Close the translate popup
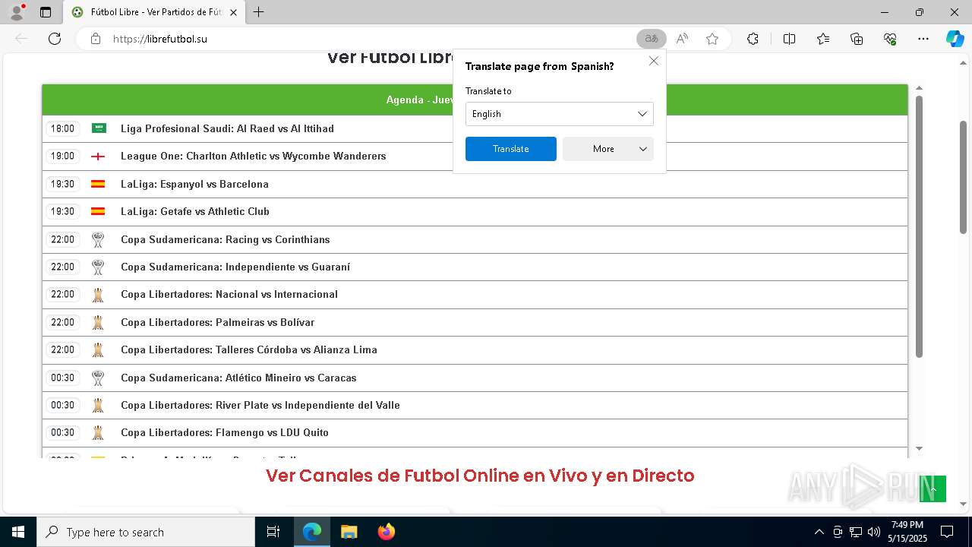Image resolution: width=972 pixels, height=547 pixels. coord(654,61)
